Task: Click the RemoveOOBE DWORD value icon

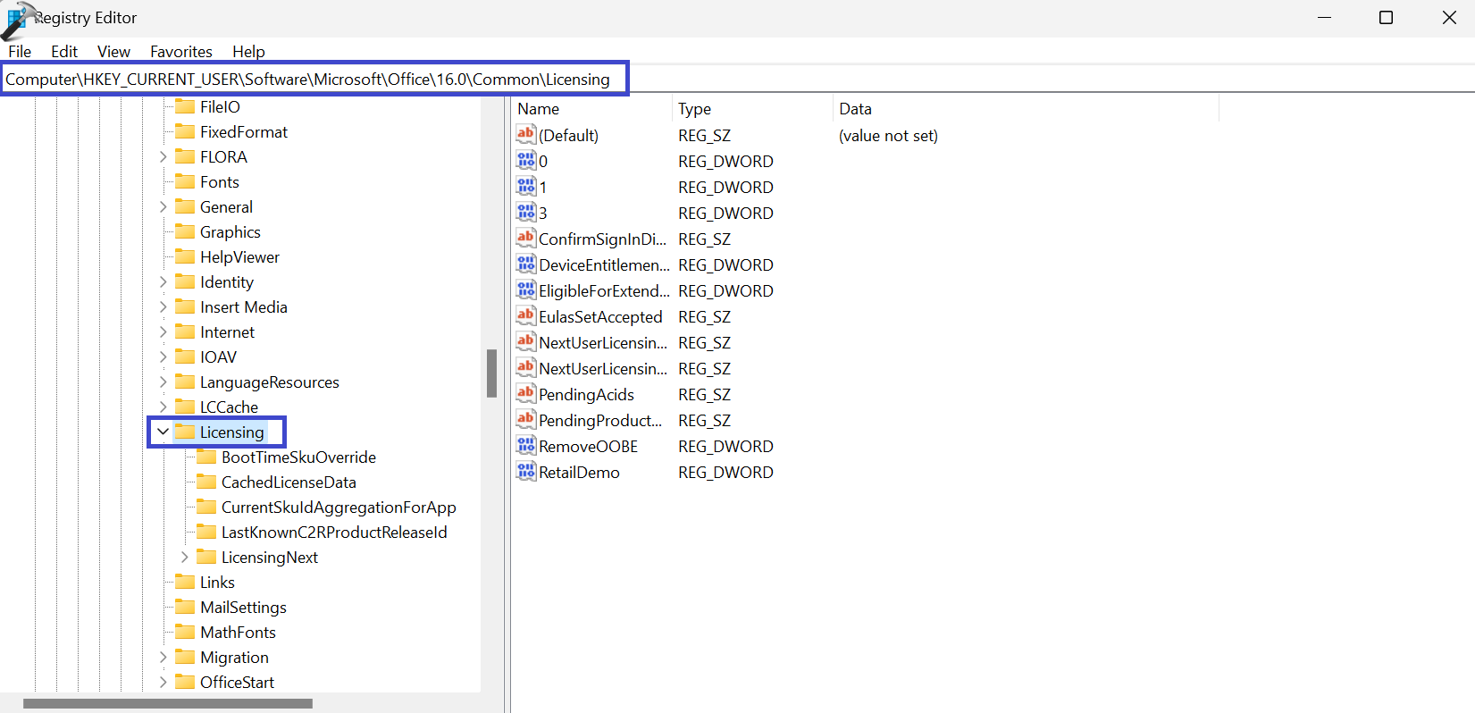Action: pyautogui.click(x=525, y=446)
